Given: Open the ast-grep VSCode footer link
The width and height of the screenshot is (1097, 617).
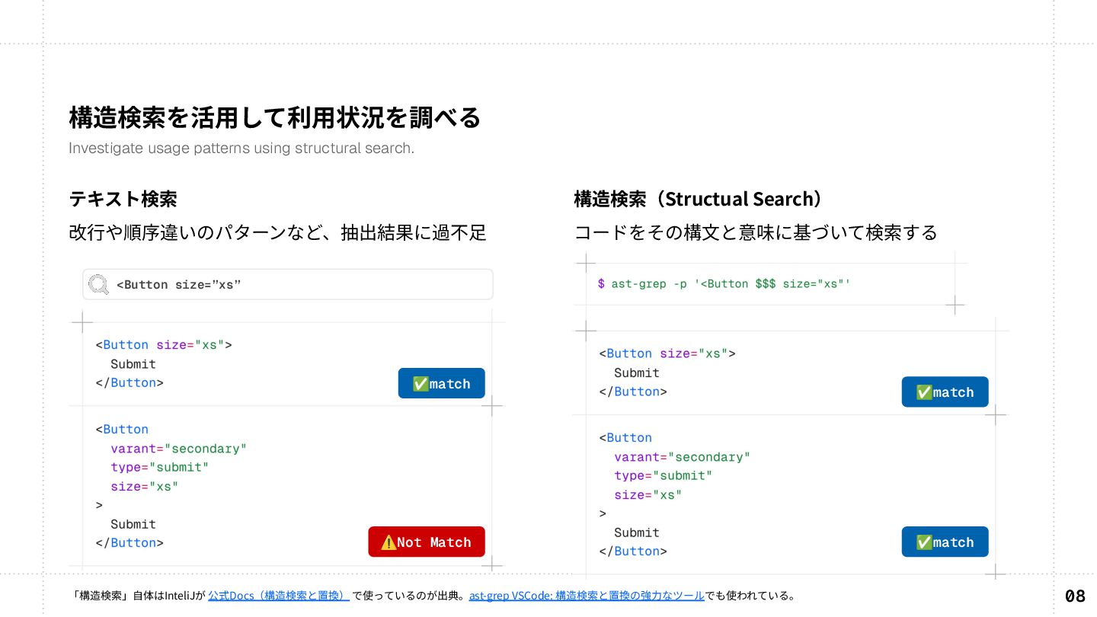Looking at the screenshot, I should point(586,596).
